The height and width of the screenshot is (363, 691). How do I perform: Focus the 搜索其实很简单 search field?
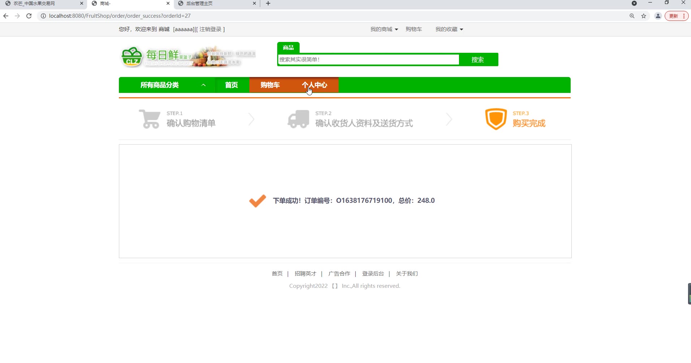tap(369, 60)
